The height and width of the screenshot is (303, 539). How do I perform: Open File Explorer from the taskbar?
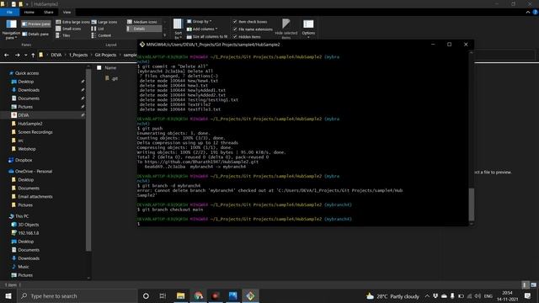(x=180, y=295)
